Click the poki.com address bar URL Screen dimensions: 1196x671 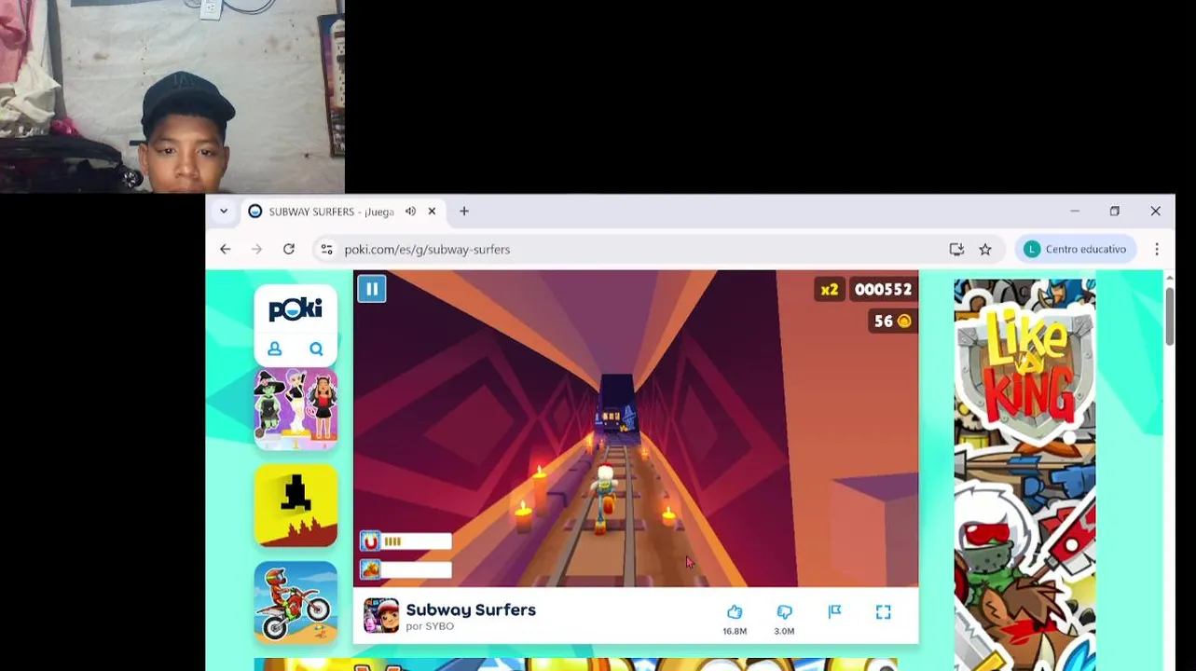[x=427, y=250]
